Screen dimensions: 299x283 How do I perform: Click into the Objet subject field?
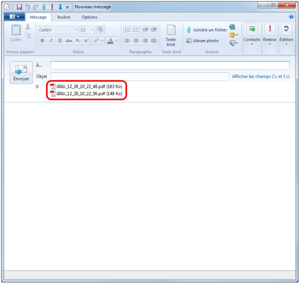tap(139, 76)
